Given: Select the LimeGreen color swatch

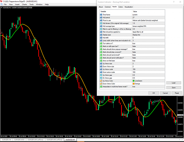Looking at the screenshot, I should [134, 81].
